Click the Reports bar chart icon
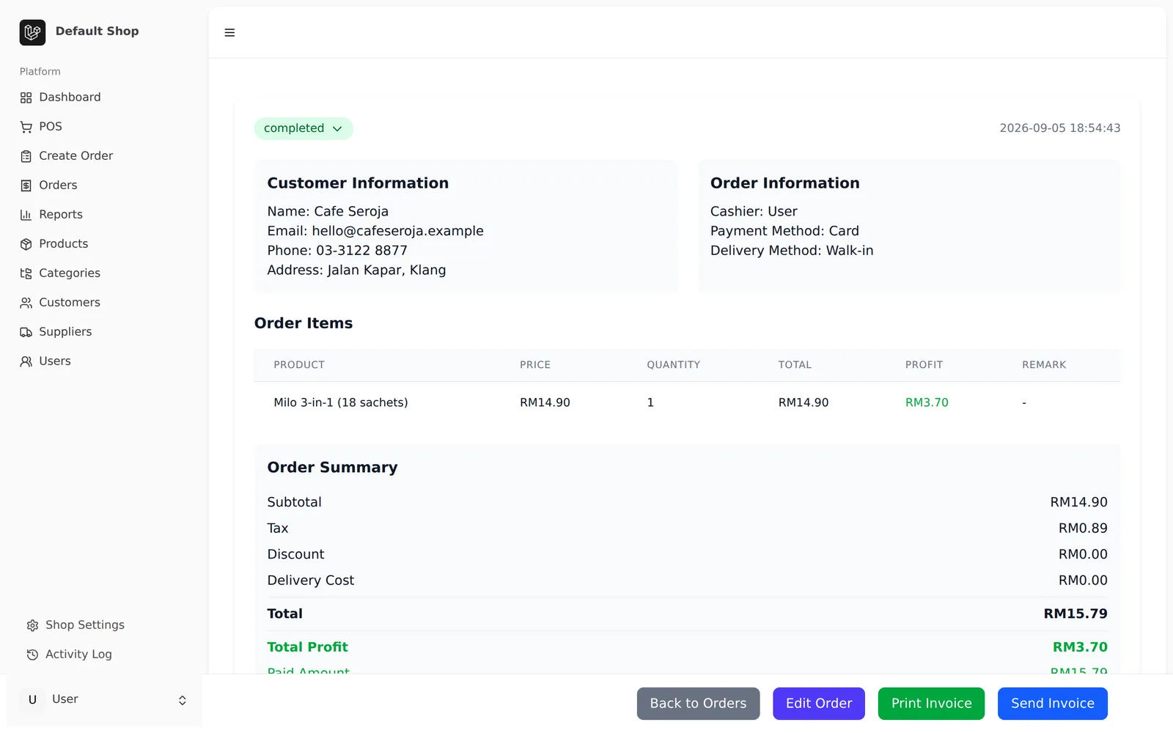The width and height of the screenshot is (1173, 733). [x=26, y=215]
